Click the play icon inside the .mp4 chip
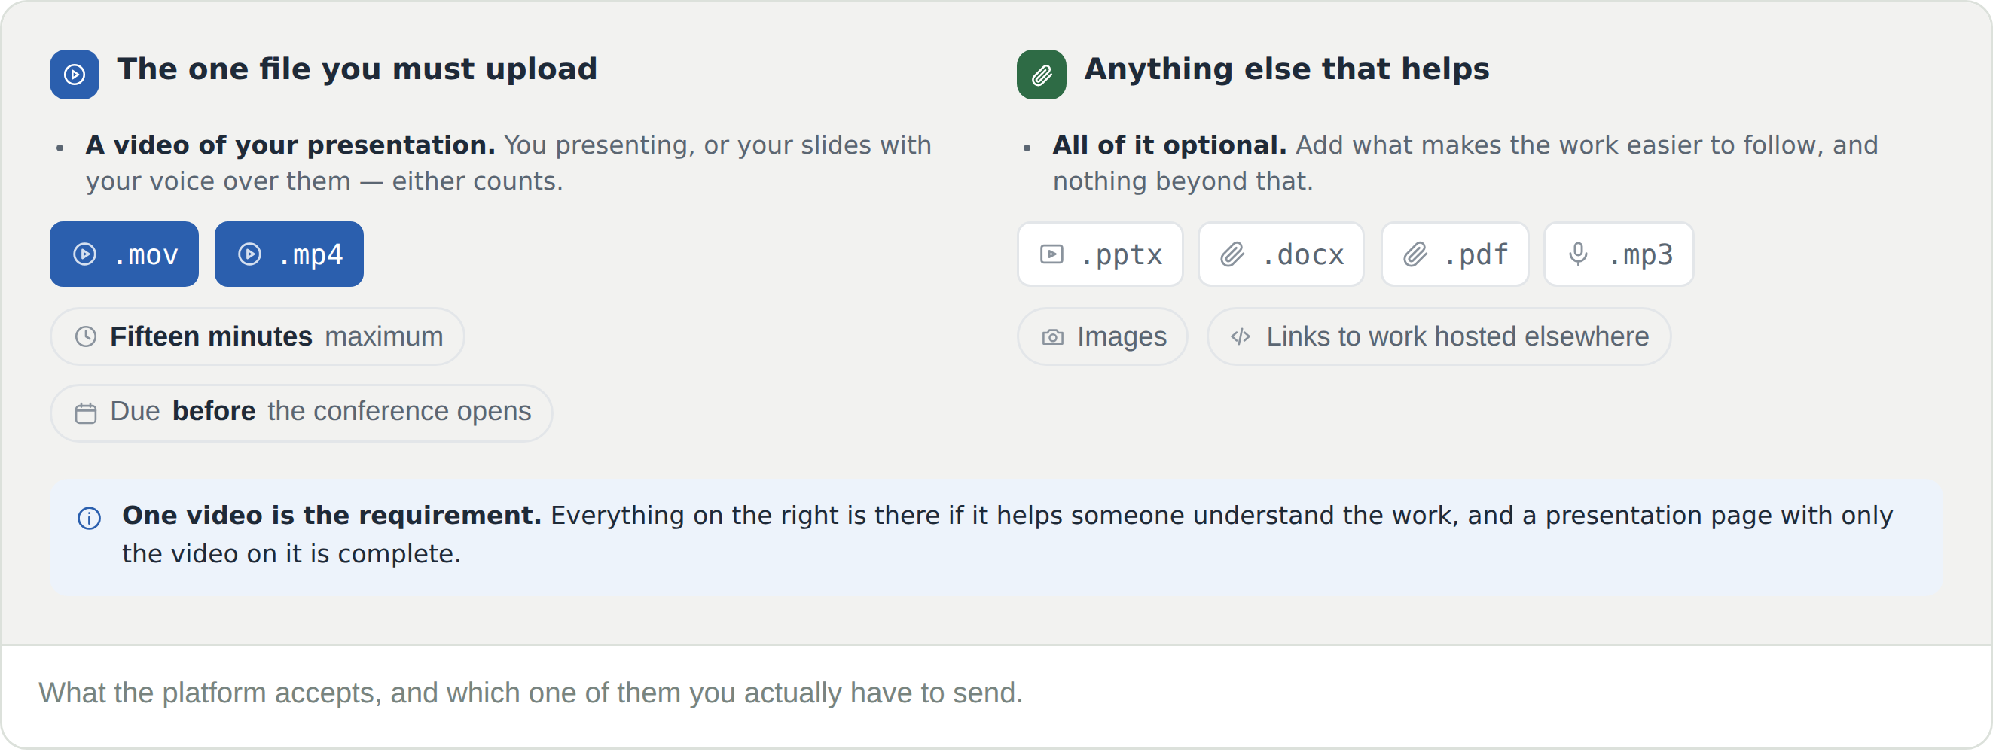1993x752 pixels. [249, 254]
